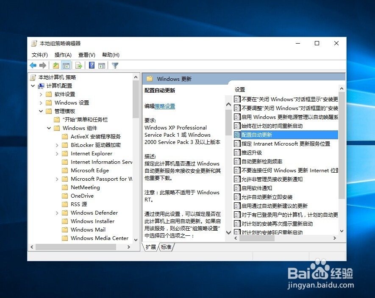Expand the 软件设置 node
This screenshot has width=375, height=298.
point(41,94)
